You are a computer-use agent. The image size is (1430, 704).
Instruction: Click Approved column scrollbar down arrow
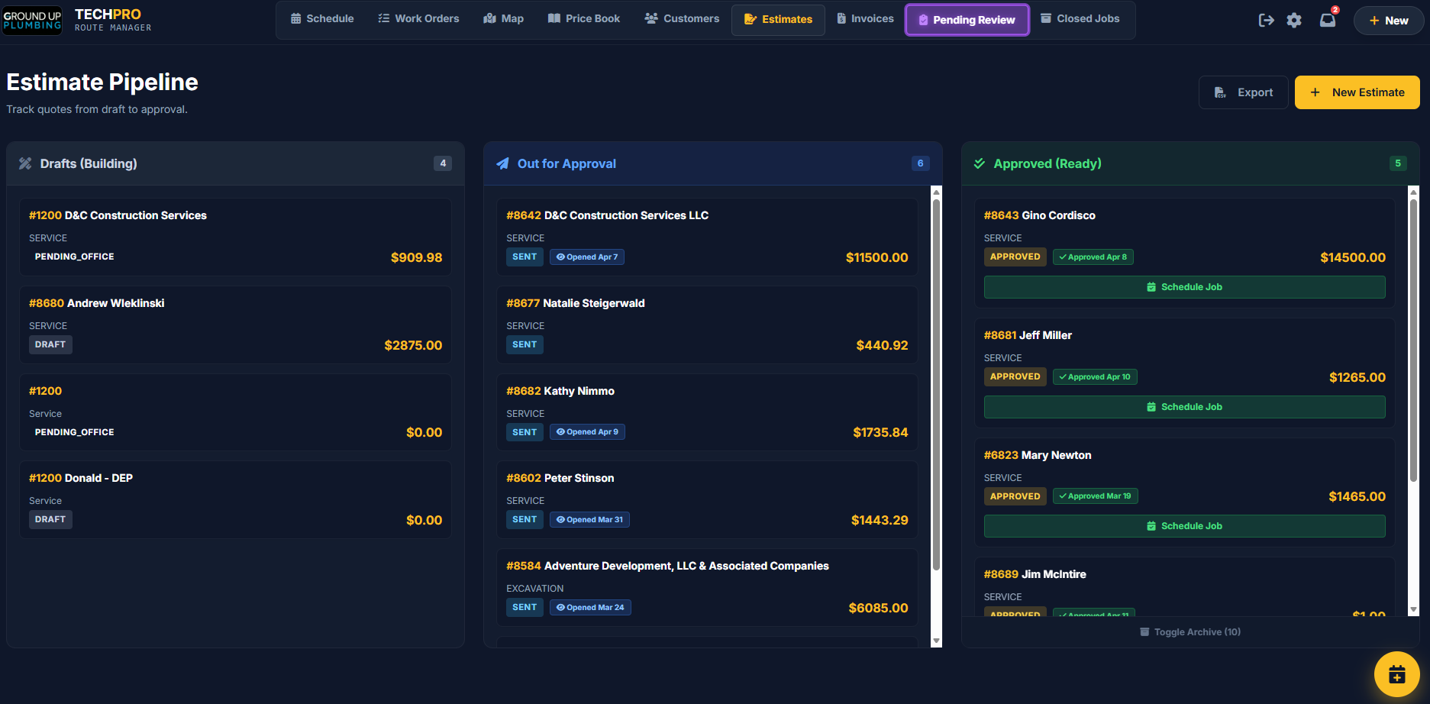(1413, 610)
